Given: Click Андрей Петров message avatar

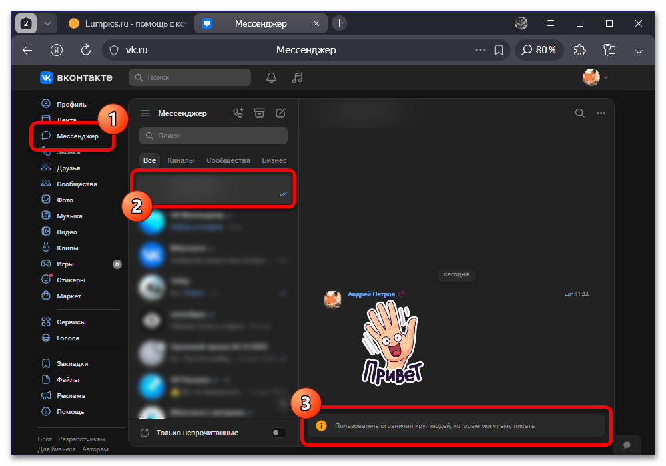Looking at the screenshot, I should (332, 300).
